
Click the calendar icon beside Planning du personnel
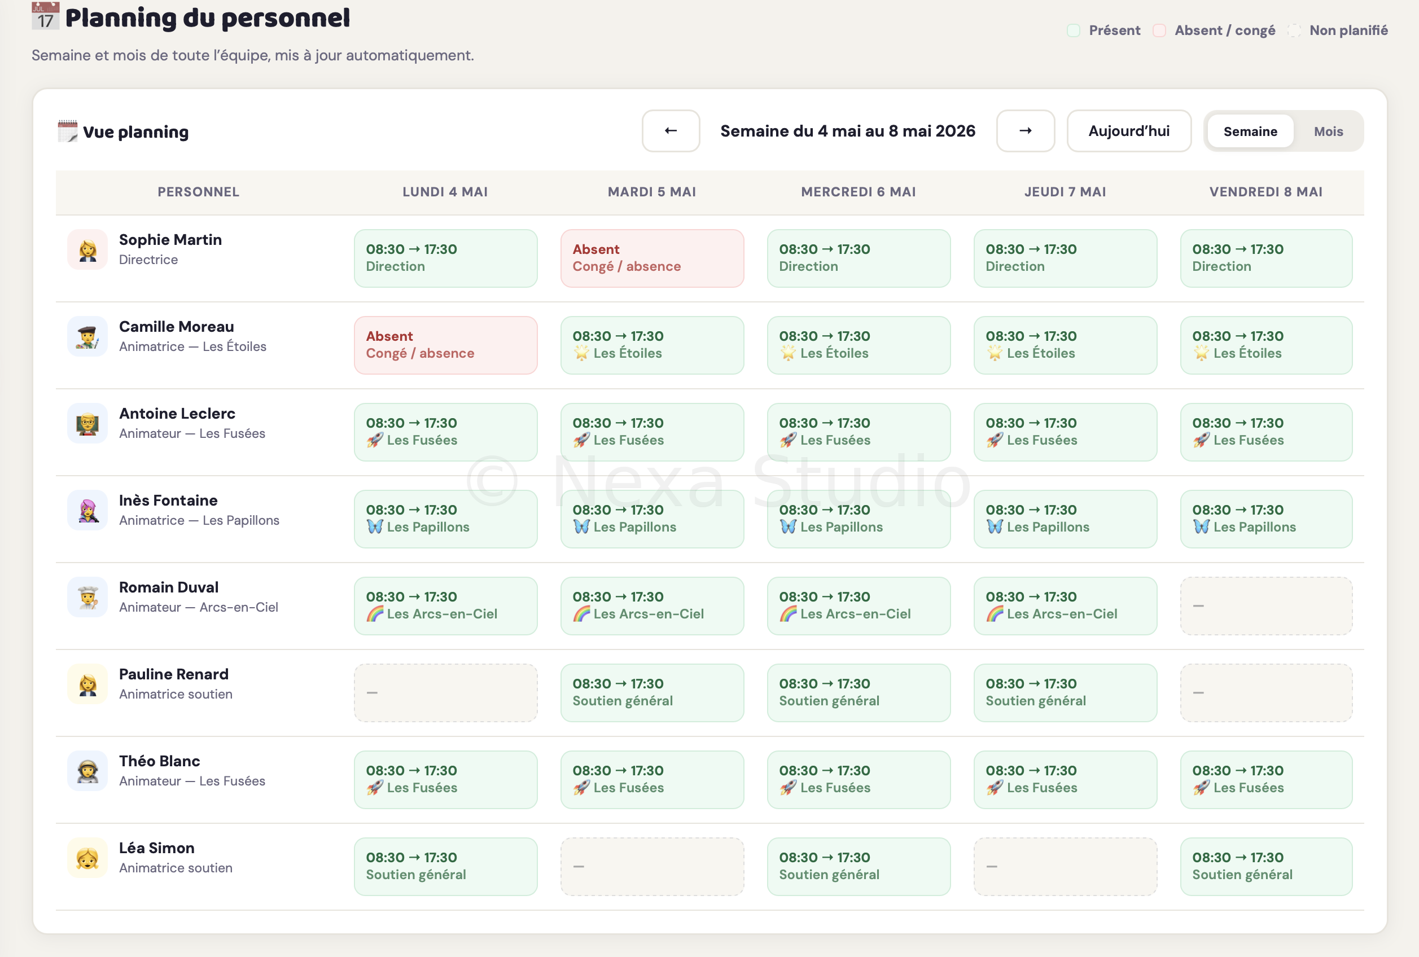45,16
